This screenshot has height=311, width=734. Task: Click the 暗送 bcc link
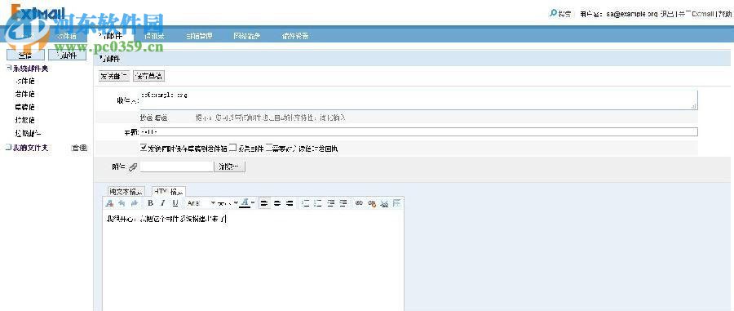[161, 118]
